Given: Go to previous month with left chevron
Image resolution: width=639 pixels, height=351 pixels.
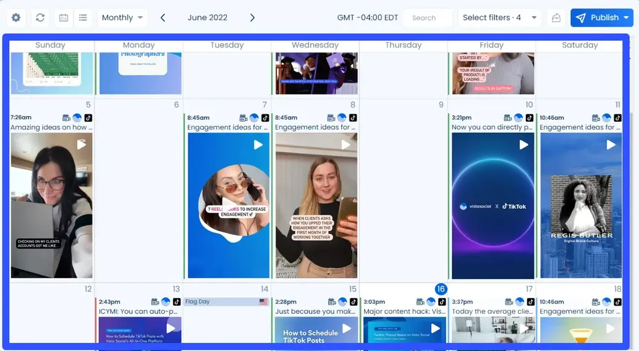Looking at the screenshot, I should [163, 18].
